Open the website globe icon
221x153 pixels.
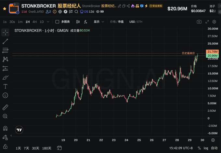click(x=60, y=12)
